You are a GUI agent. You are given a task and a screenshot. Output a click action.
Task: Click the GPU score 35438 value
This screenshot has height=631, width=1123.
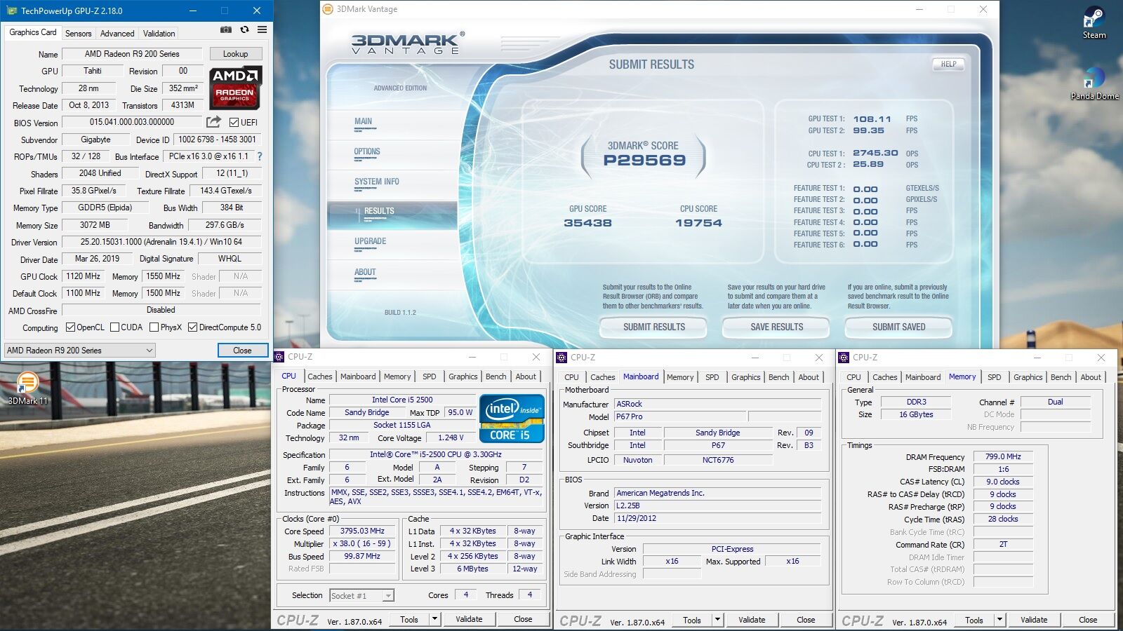(587, 223)
